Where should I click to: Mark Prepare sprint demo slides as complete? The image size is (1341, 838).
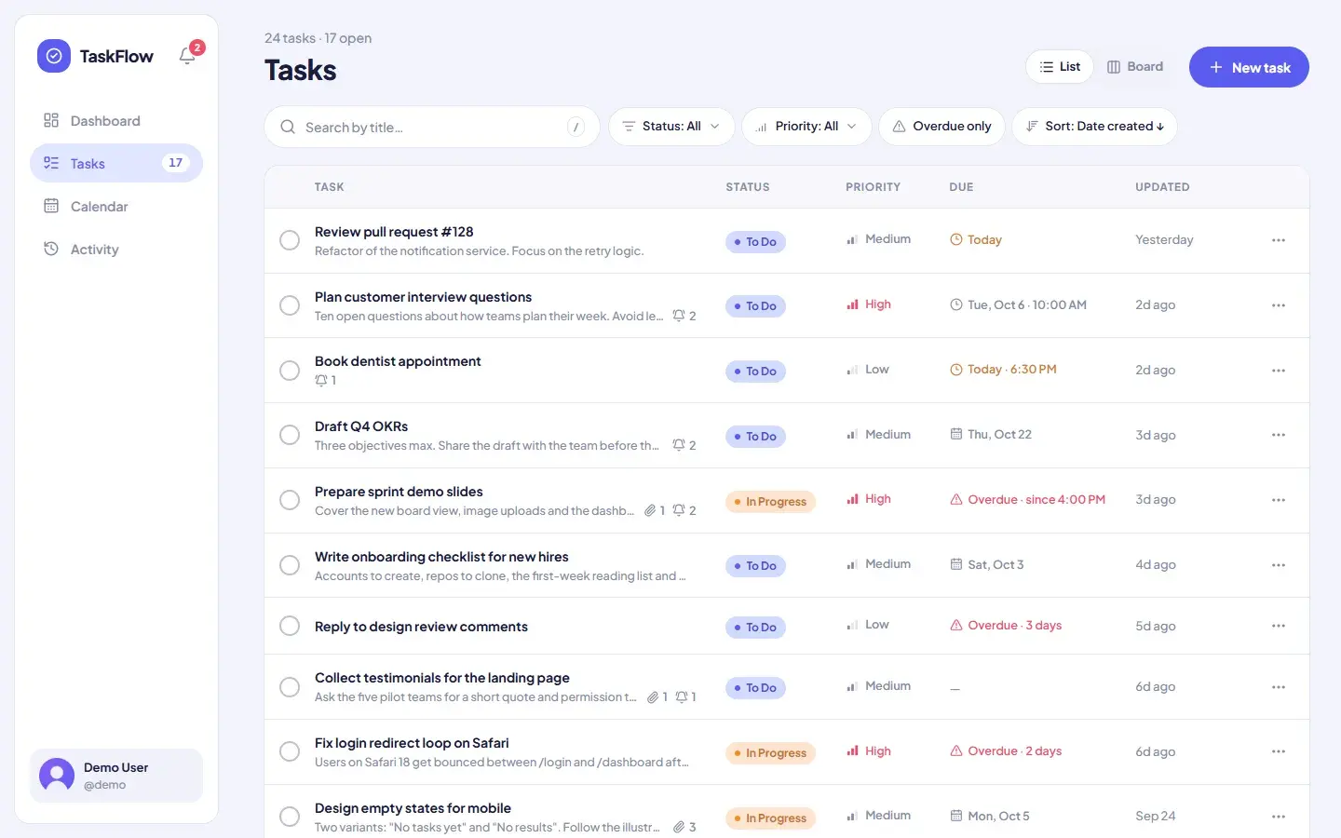[290, 500]
